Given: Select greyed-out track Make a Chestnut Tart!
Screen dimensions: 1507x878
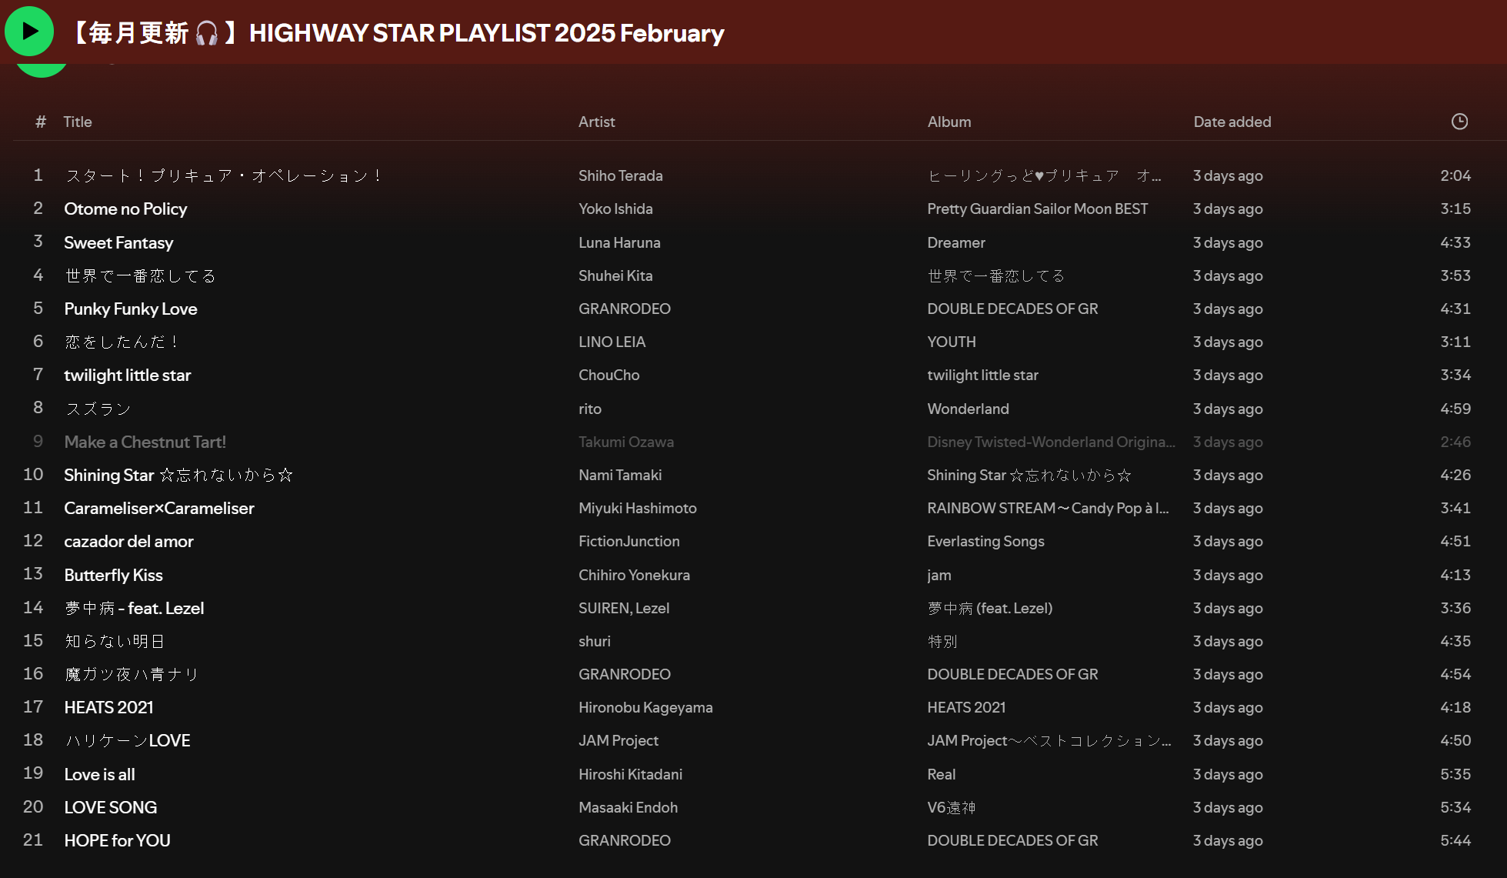Looking at the screenshot, I should (145, 442).
